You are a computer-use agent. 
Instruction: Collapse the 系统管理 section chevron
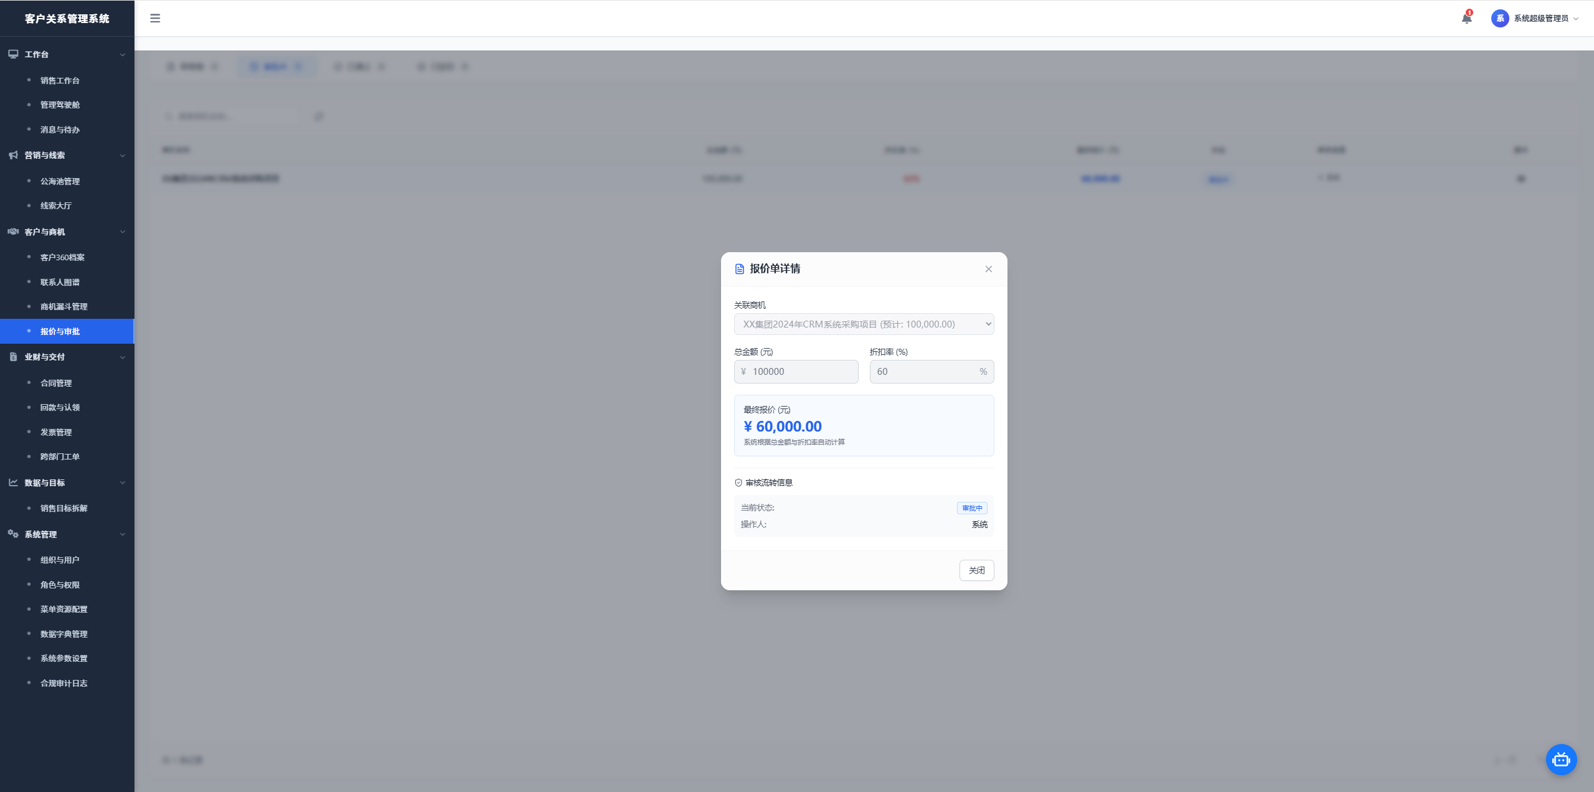click(x=123, y=534)
